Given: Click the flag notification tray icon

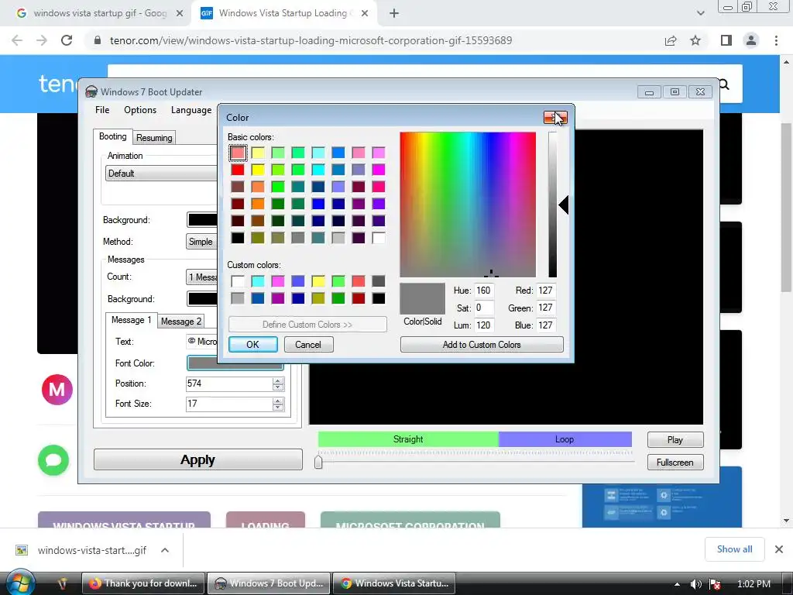Looking at the screenshot, I should pos(715,584).
